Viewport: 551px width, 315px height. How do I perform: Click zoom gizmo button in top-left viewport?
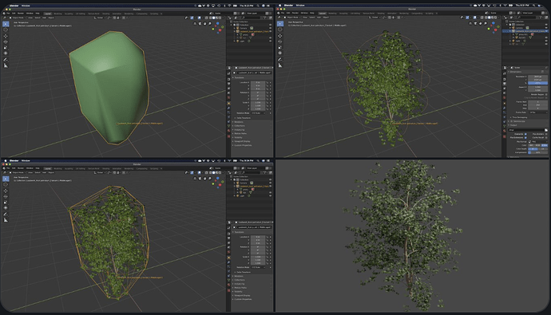coord(210,23)
